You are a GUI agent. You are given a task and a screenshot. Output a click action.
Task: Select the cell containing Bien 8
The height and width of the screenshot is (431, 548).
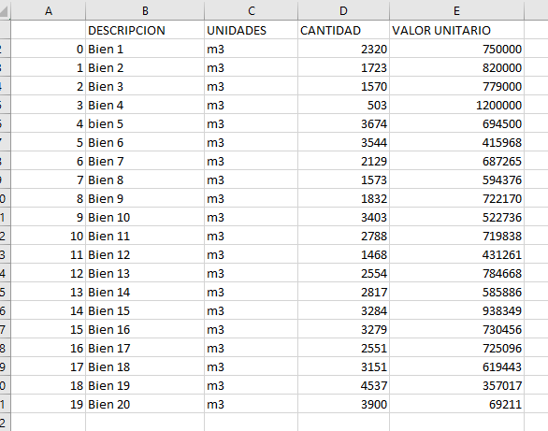coord(145,180)
